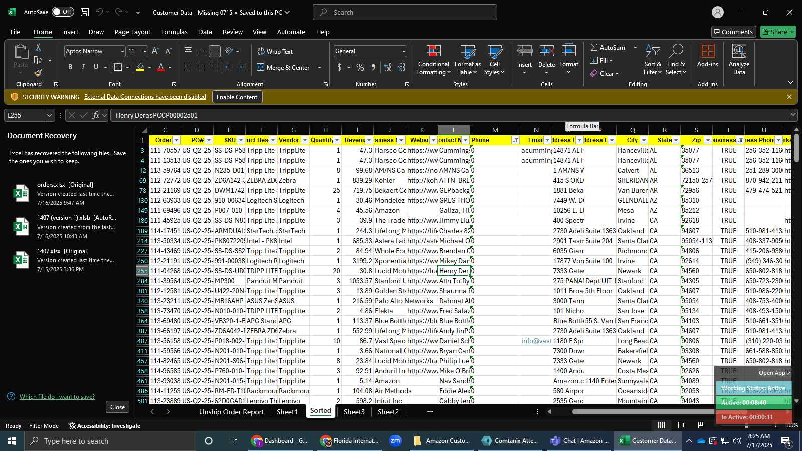Screen dimensions: 802x451
Task: Expand the formula bar chevron
Action: tap(793, 115)
